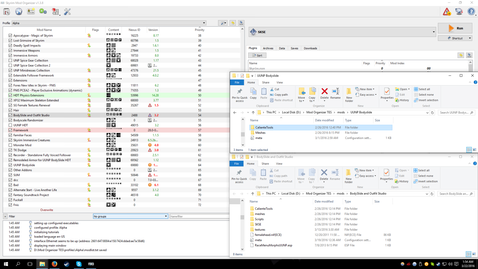Screen dimensions: 478x269
Task: Click the Update globe icon at top right
Action: pos(459,12)
